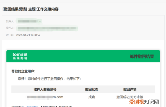166x107 pixels.
Task: Click the 发件人 label
Action: coord(10,21)
